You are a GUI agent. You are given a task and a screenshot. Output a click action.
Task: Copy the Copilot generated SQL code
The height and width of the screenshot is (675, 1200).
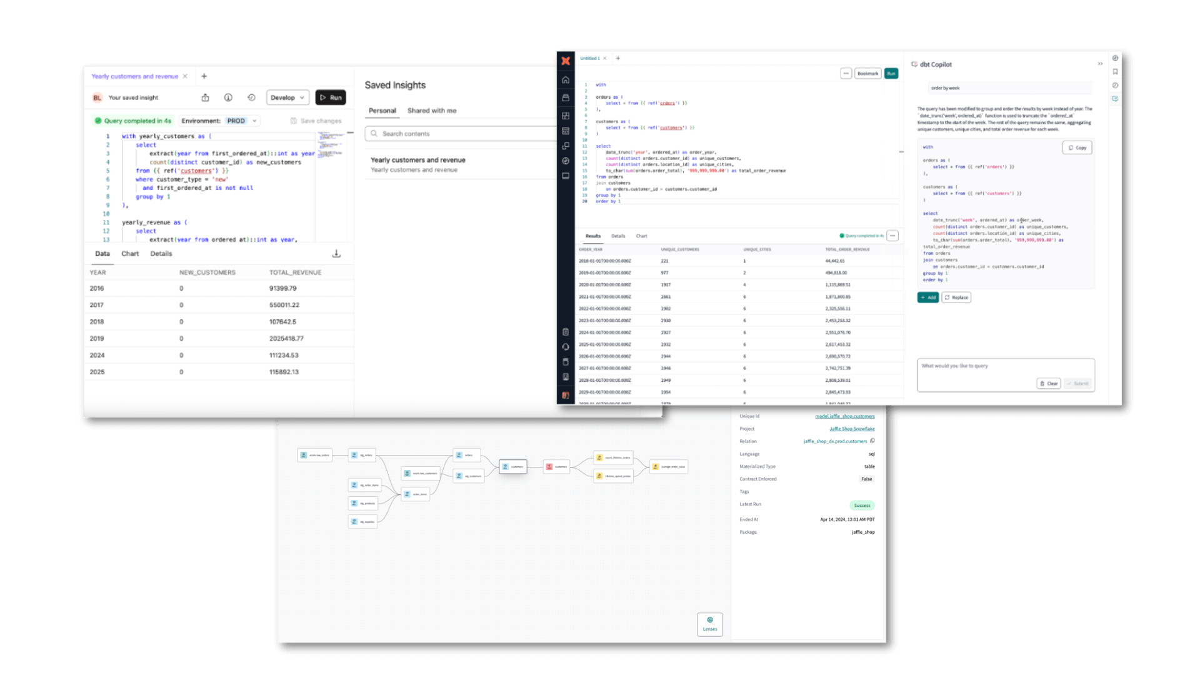pos(1077,147)
